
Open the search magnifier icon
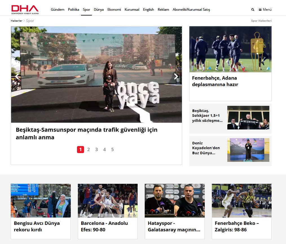pyautogui.click(x=253, y=10)
